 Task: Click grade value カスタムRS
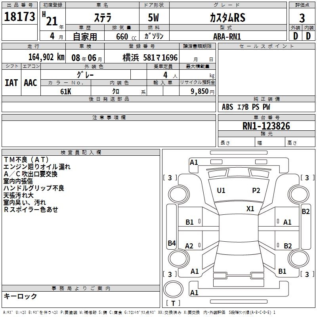click(227, 17)
